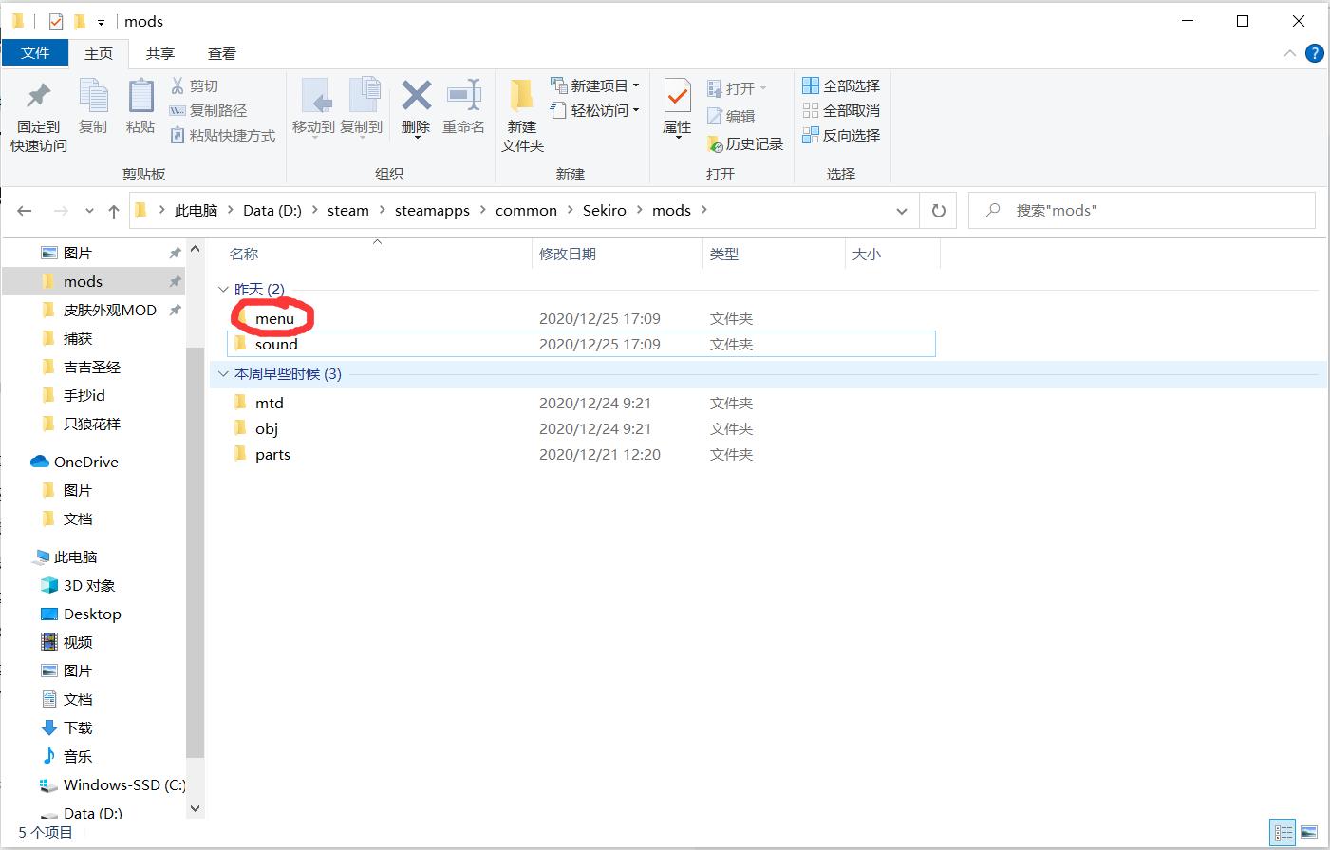Click the New Folder icon in ribbon

[521, 96]
